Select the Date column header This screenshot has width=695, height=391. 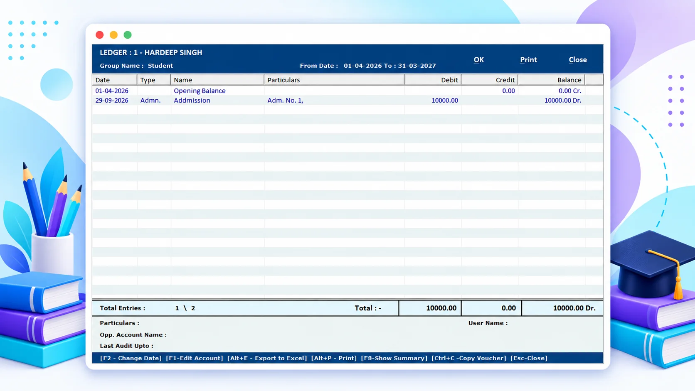(x=114, y=80)
